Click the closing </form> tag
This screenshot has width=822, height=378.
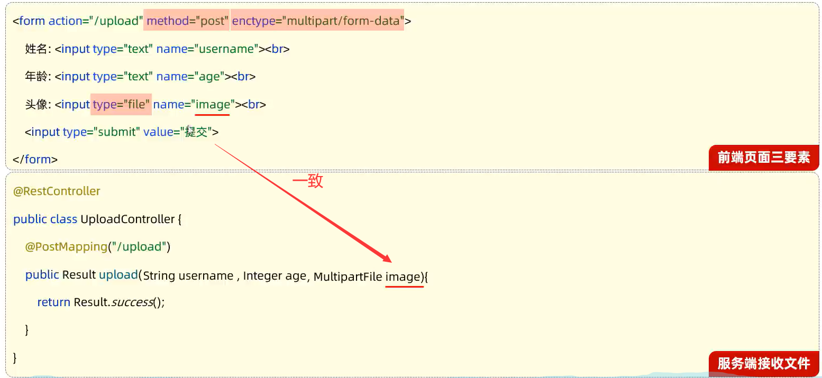[x=35, y=160]
